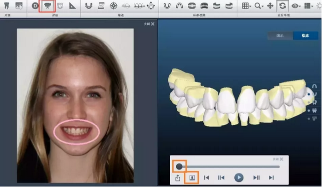322x187 pixels.
Task: Switch to the 临床 tab
Action: [305, 35]
